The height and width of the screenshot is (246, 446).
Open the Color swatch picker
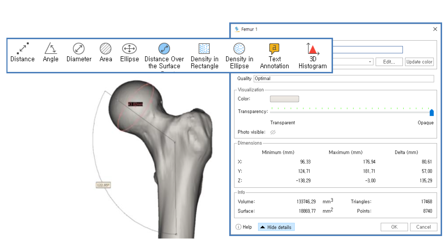click(284, 99)
